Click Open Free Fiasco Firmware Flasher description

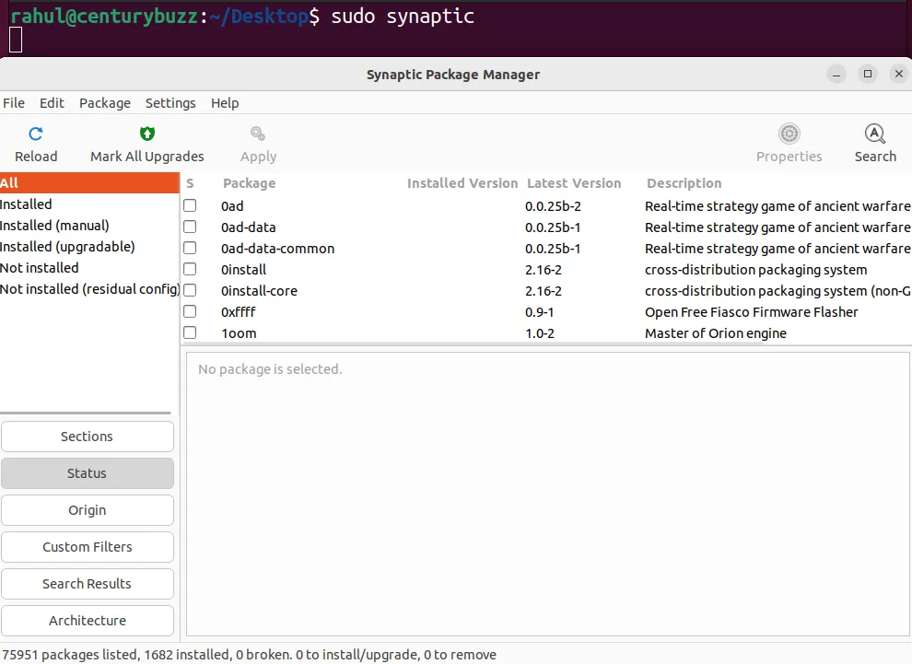[752, 312]
